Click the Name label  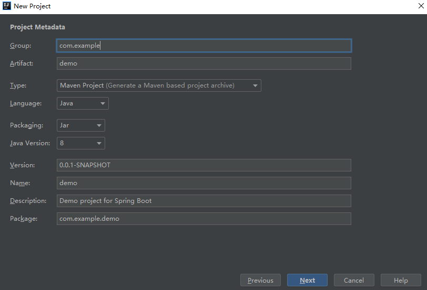20,183
